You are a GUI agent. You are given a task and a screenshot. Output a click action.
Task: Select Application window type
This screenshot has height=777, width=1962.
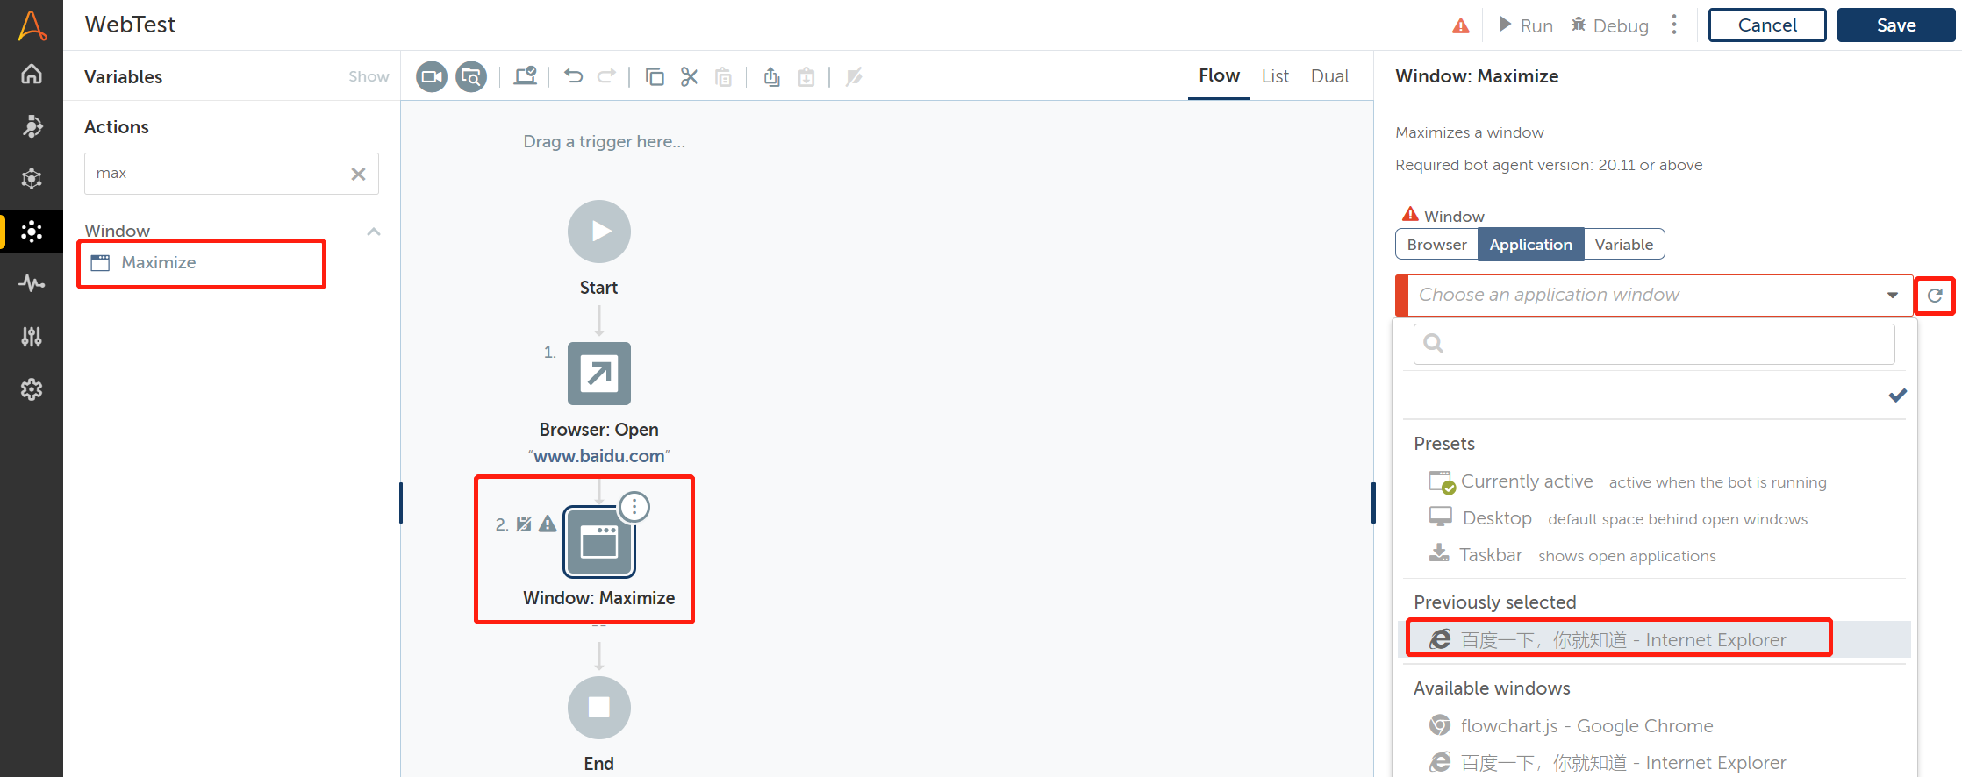click(1531, 245)
